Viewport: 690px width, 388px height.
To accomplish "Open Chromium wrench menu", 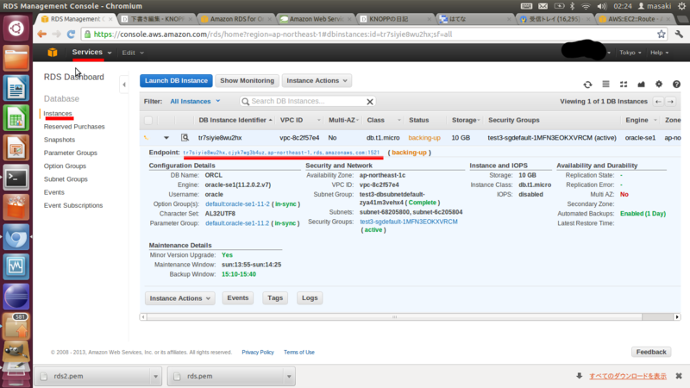I will (679, 34).
